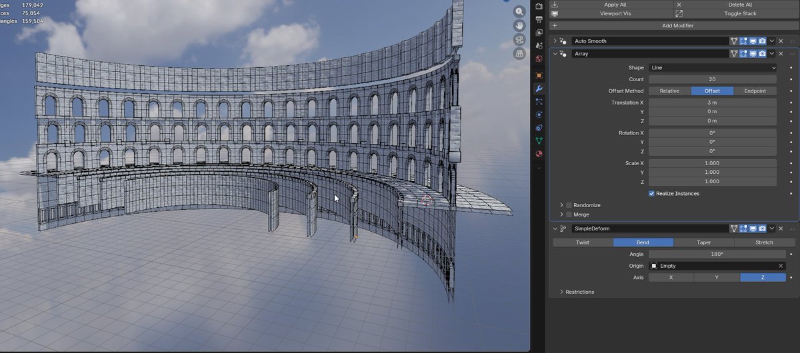Uncheck the Realize Instances checkbox

651,194
